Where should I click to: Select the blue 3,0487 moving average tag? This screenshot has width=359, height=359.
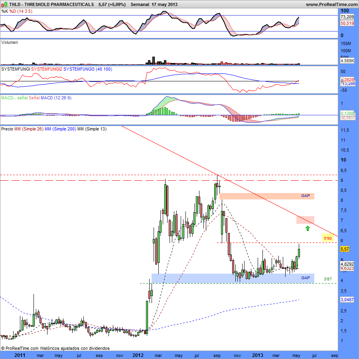[x=347, y=300]
